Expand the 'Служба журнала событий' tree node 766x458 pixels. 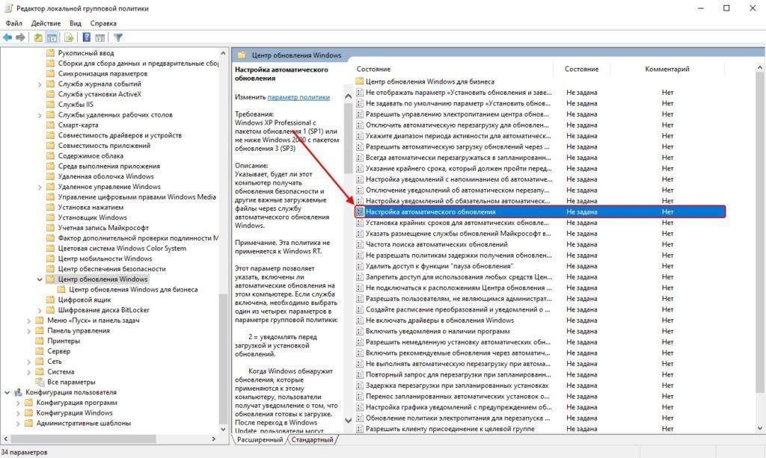pos(40,84)
